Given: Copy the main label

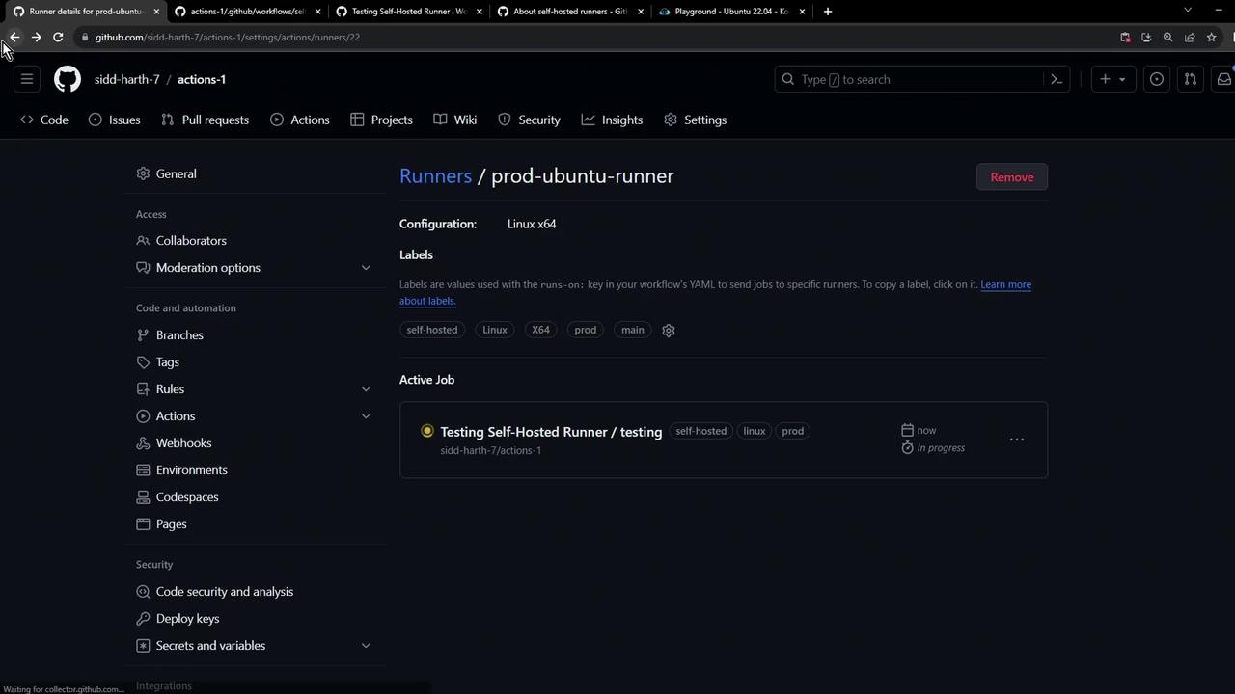Looking at the screenshot, I should coord(633,330).
